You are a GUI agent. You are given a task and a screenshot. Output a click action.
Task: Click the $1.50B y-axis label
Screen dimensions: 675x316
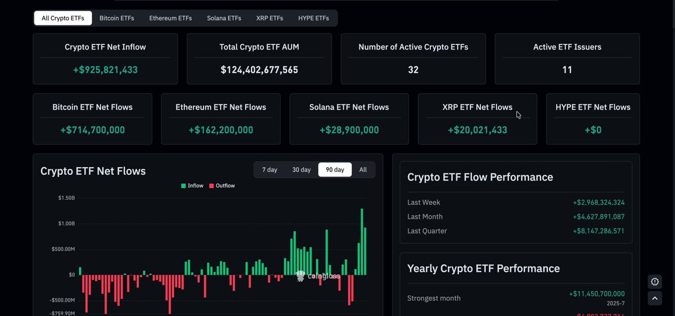(66, 198)
